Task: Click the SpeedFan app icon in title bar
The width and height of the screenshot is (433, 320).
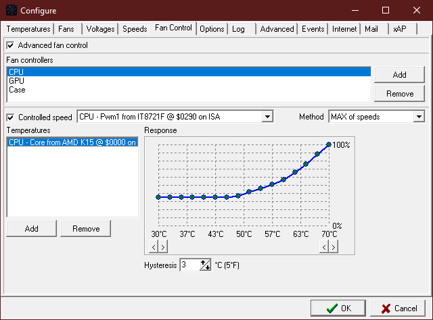Action: pyautogui.click(x=12, y=10)
